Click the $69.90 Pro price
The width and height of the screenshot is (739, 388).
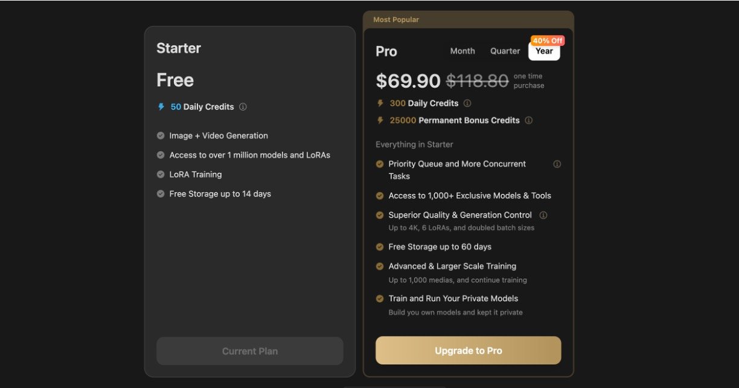pyautogui.click(x=407, y=81)
